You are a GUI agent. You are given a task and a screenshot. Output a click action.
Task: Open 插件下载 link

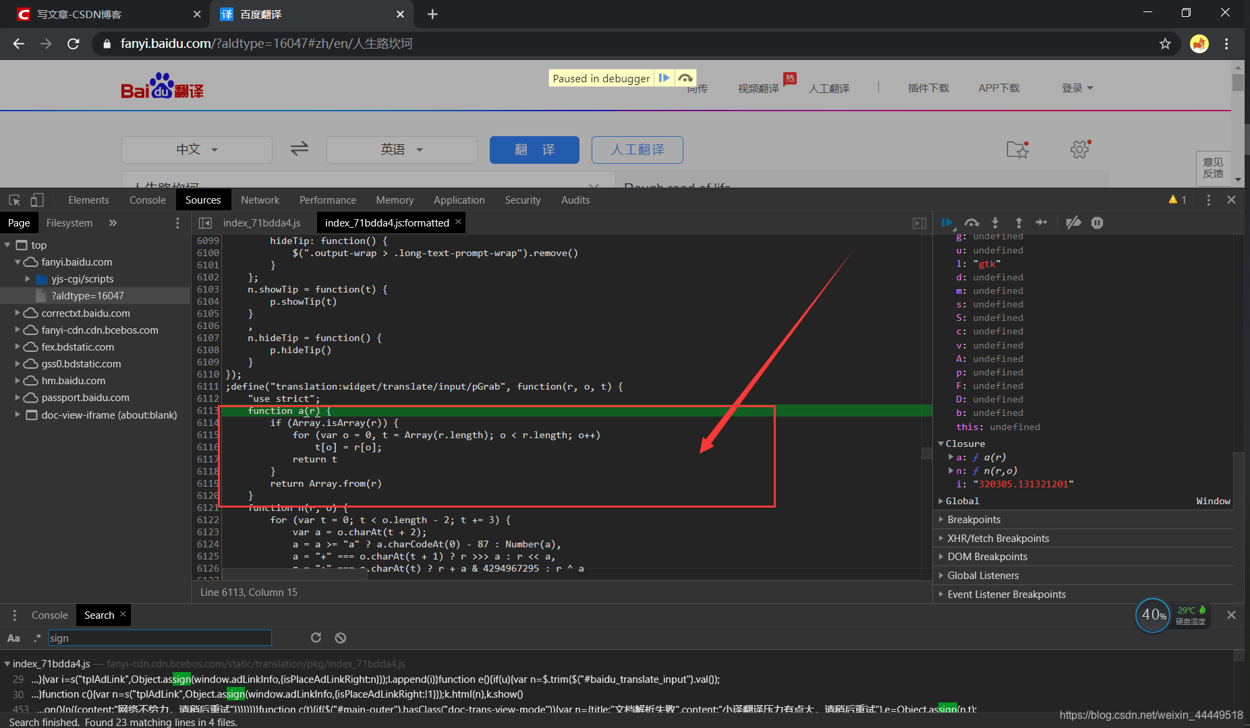(928, 88)
